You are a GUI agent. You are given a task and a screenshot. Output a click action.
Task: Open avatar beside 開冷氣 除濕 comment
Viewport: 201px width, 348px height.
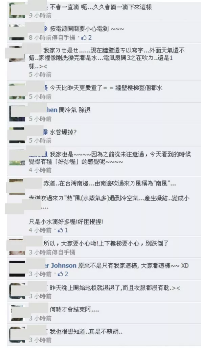(x=17, y=114)
